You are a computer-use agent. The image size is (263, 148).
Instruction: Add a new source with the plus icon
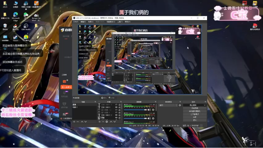[100, 121]
